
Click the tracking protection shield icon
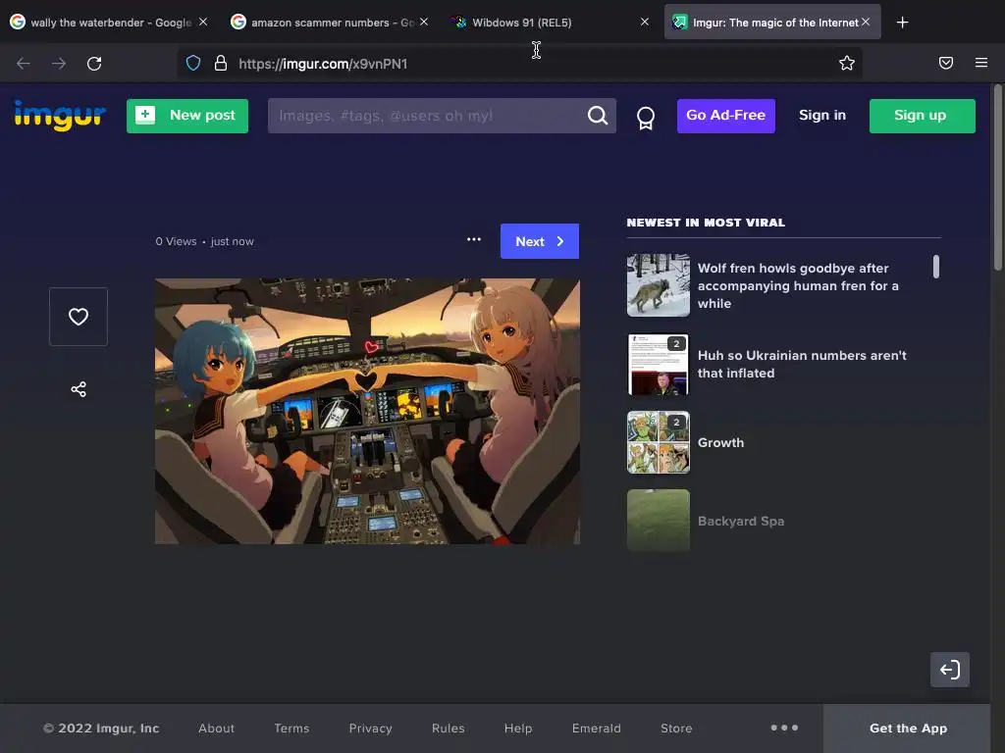[x=193, y=64]
